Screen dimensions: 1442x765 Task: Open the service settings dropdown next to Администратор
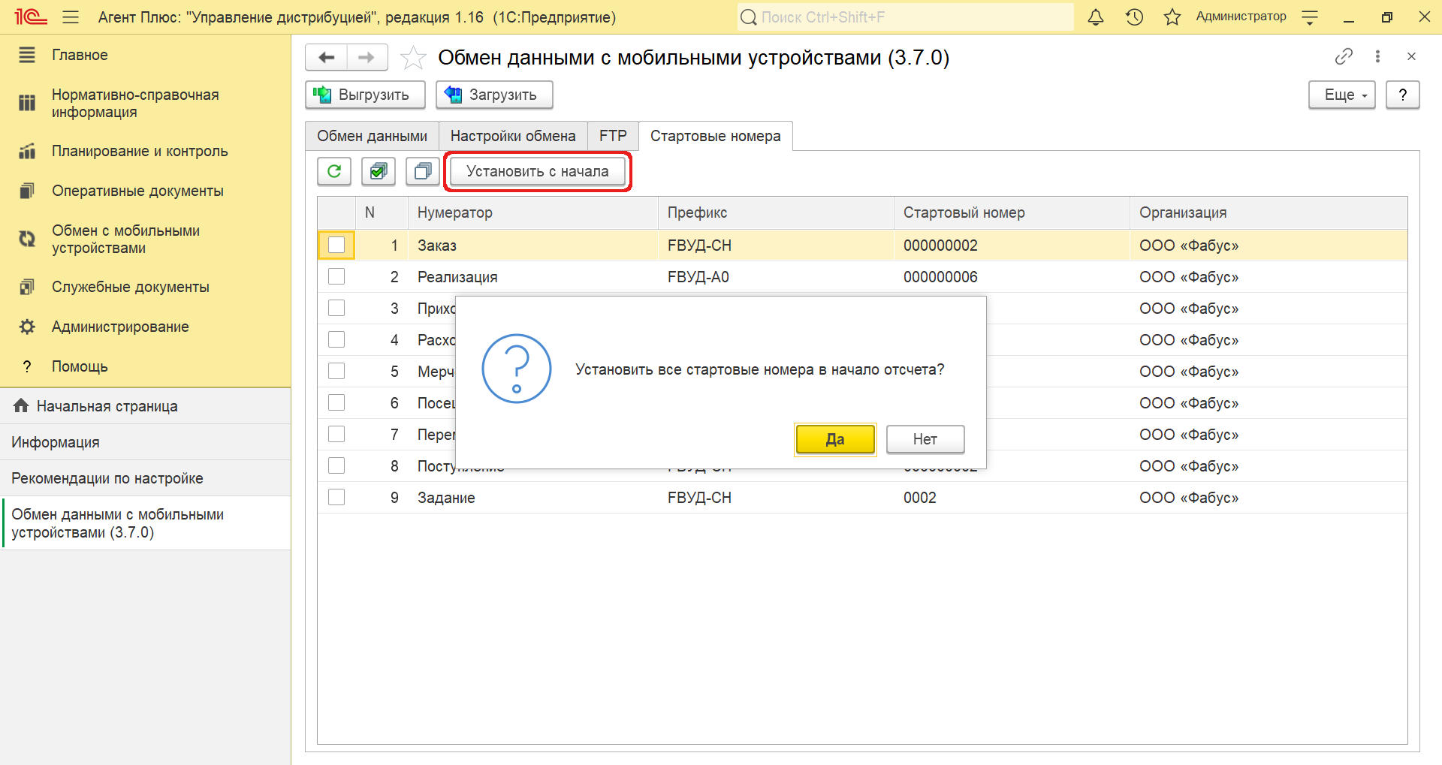pos(1310,17)
